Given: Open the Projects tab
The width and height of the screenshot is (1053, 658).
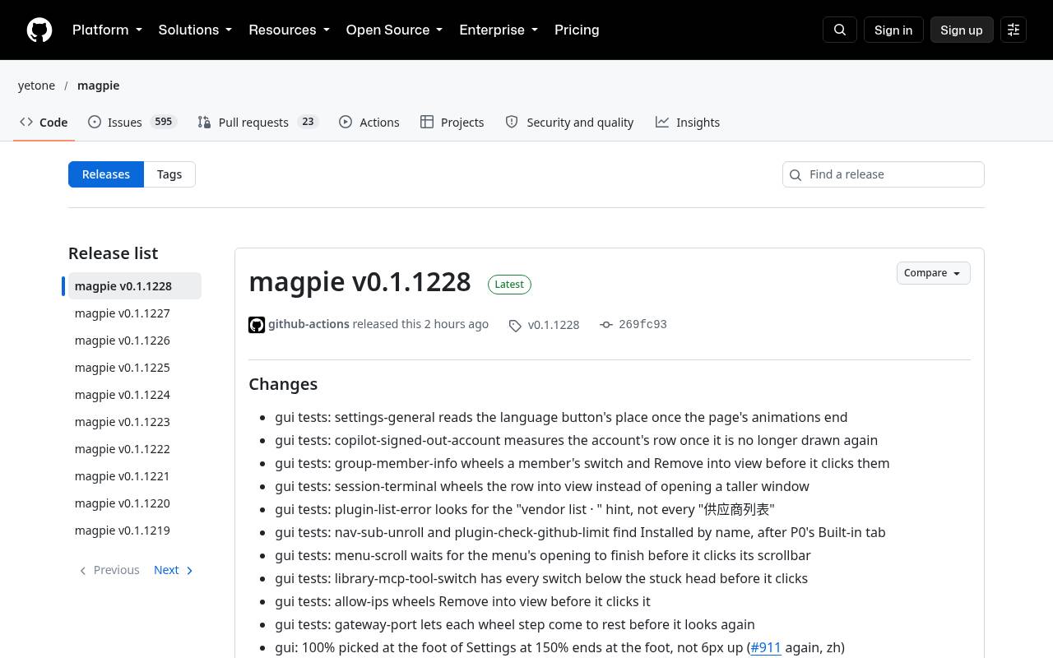Looking at the screenshot, I should click(x=452, y=123).
